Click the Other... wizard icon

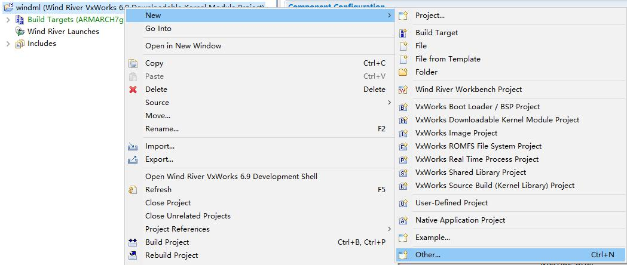tap(403, 255)
